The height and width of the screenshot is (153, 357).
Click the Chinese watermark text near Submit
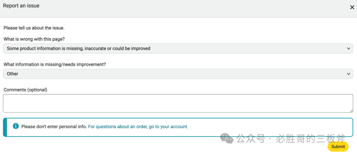point(291,138)
